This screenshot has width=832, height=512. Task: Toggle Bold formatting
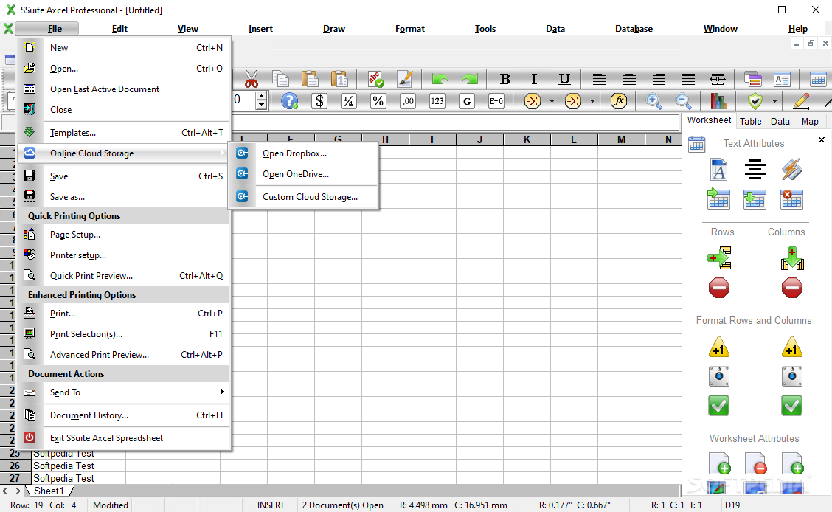point(505,80)
